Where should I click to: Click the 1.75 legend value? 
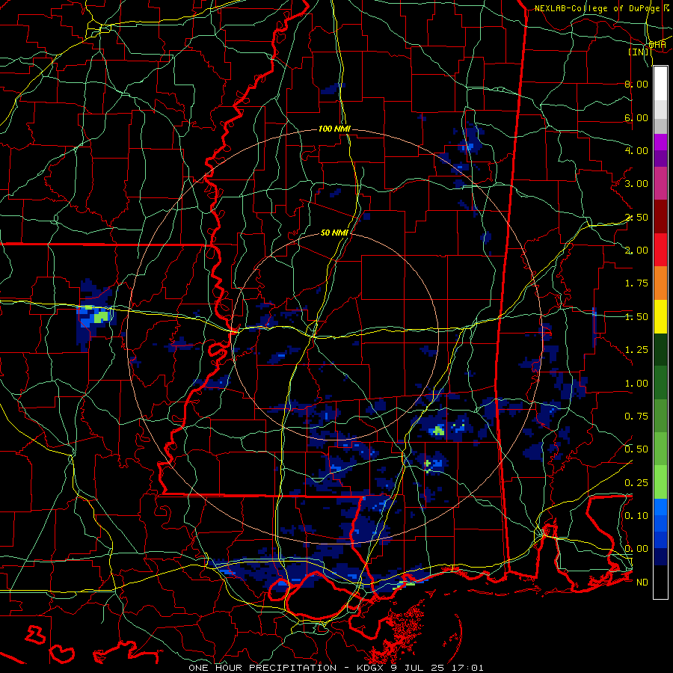pos(636,283)
